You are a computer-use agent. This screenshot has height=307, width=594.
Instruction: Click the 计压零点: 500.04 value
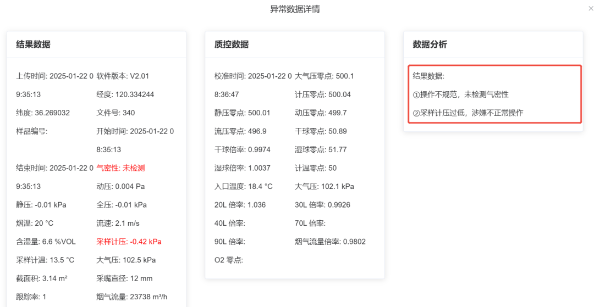coord(323,94)
